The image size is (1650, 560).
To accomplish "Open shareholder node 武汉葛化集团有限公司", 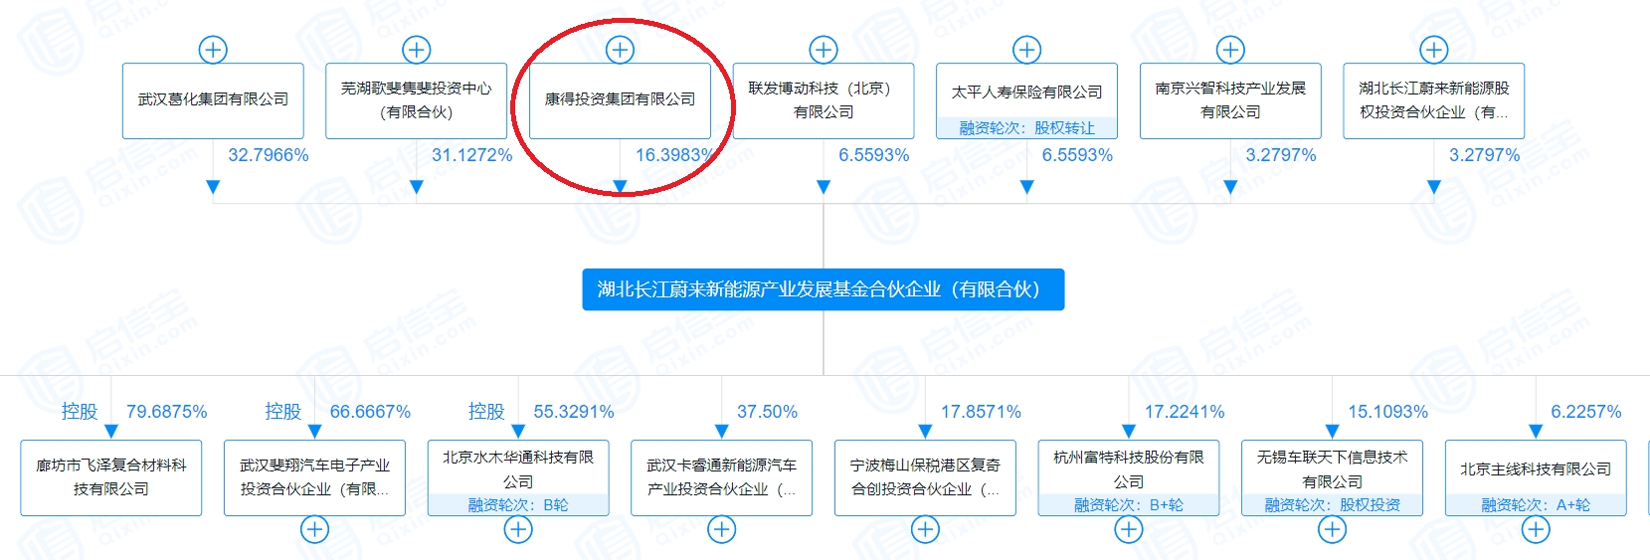I will tap(213, 100).
